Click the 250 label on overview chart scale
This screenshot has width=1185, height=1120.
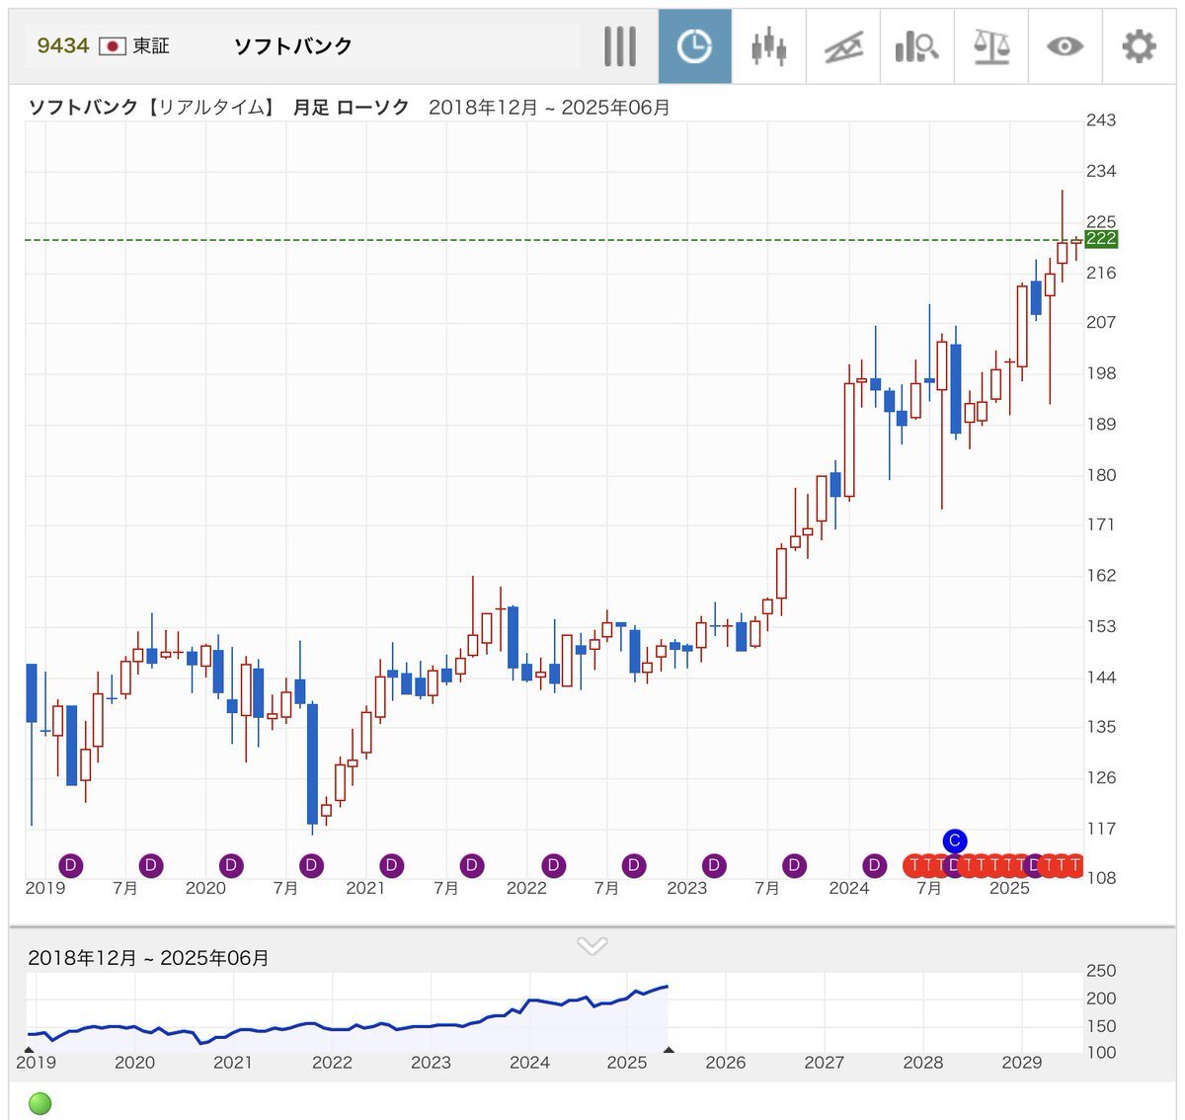click(x=1101, y=971)
